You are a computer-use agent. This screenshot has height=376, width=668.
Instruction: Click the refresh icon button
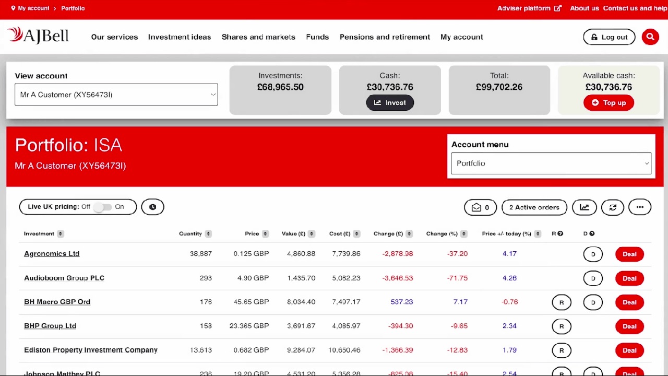613,207
